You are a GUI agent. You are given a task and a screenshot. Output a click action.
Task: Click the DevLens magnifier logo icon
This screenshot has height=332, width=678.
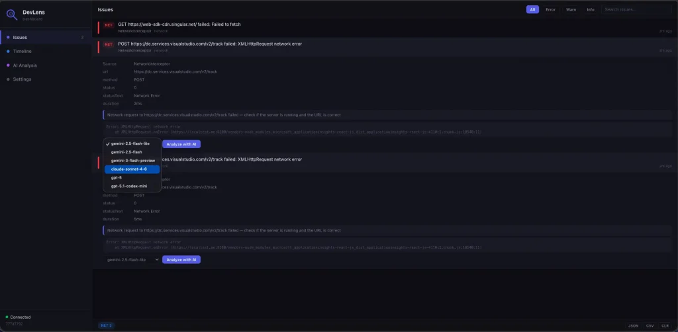(12, 15)
